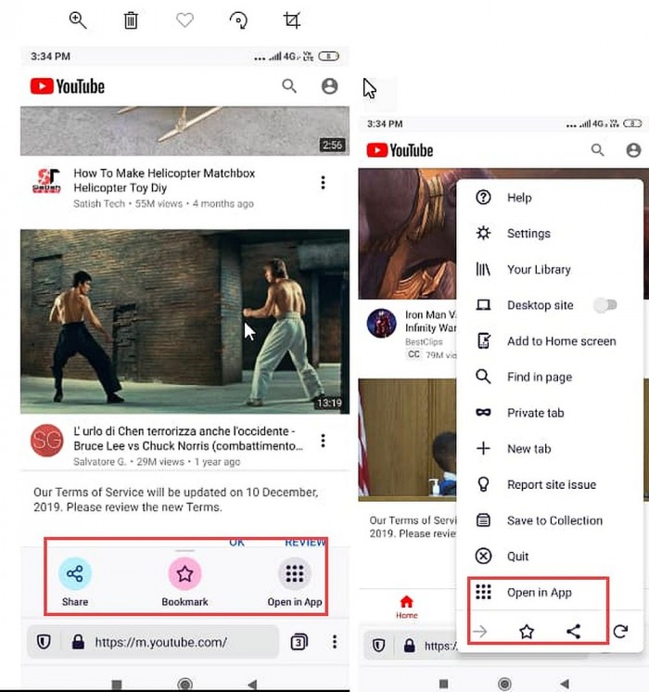The width and height of the screenshot is (649, 692).
Task: Tap Open in App grid icon in the bottom sheet
Action: 295,574
